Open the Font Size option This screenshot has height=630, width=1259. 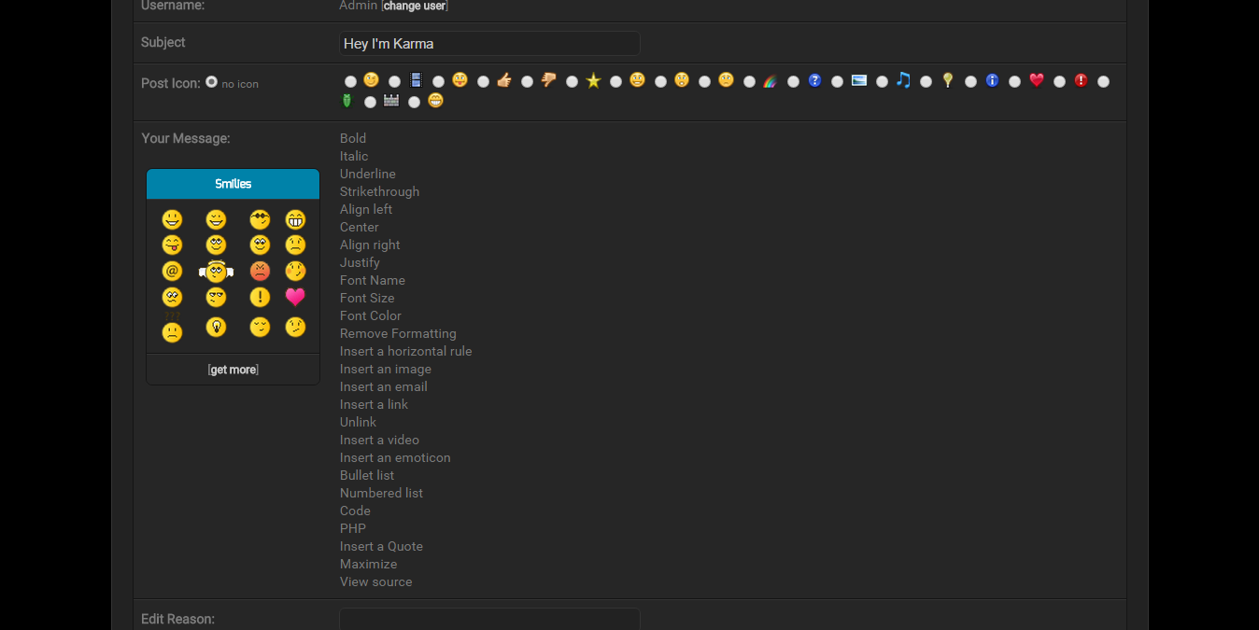(367, 298)
